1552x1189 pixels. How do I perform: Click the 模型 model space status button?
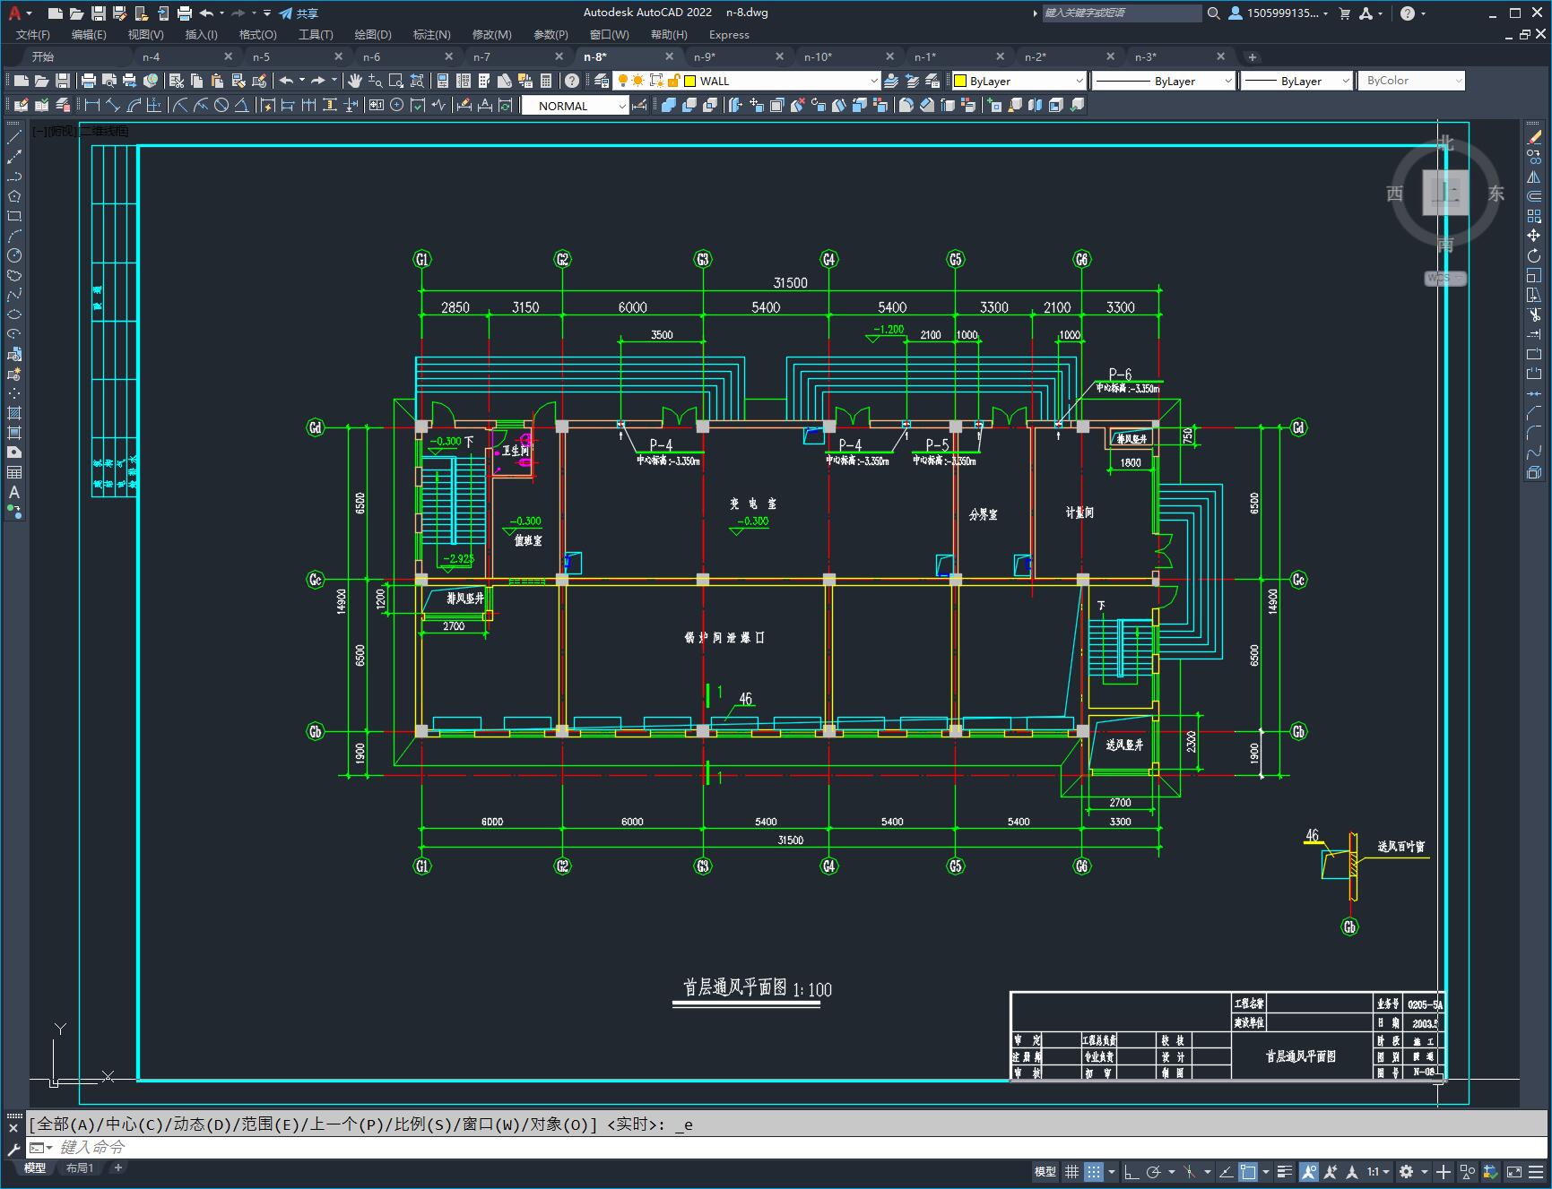(1045, 1171)
